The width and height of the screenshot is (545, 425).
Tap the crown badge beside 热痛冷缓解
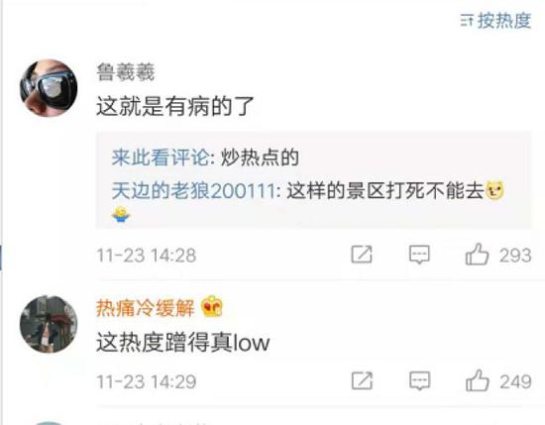pyautogui.click(x=212, y=306)
